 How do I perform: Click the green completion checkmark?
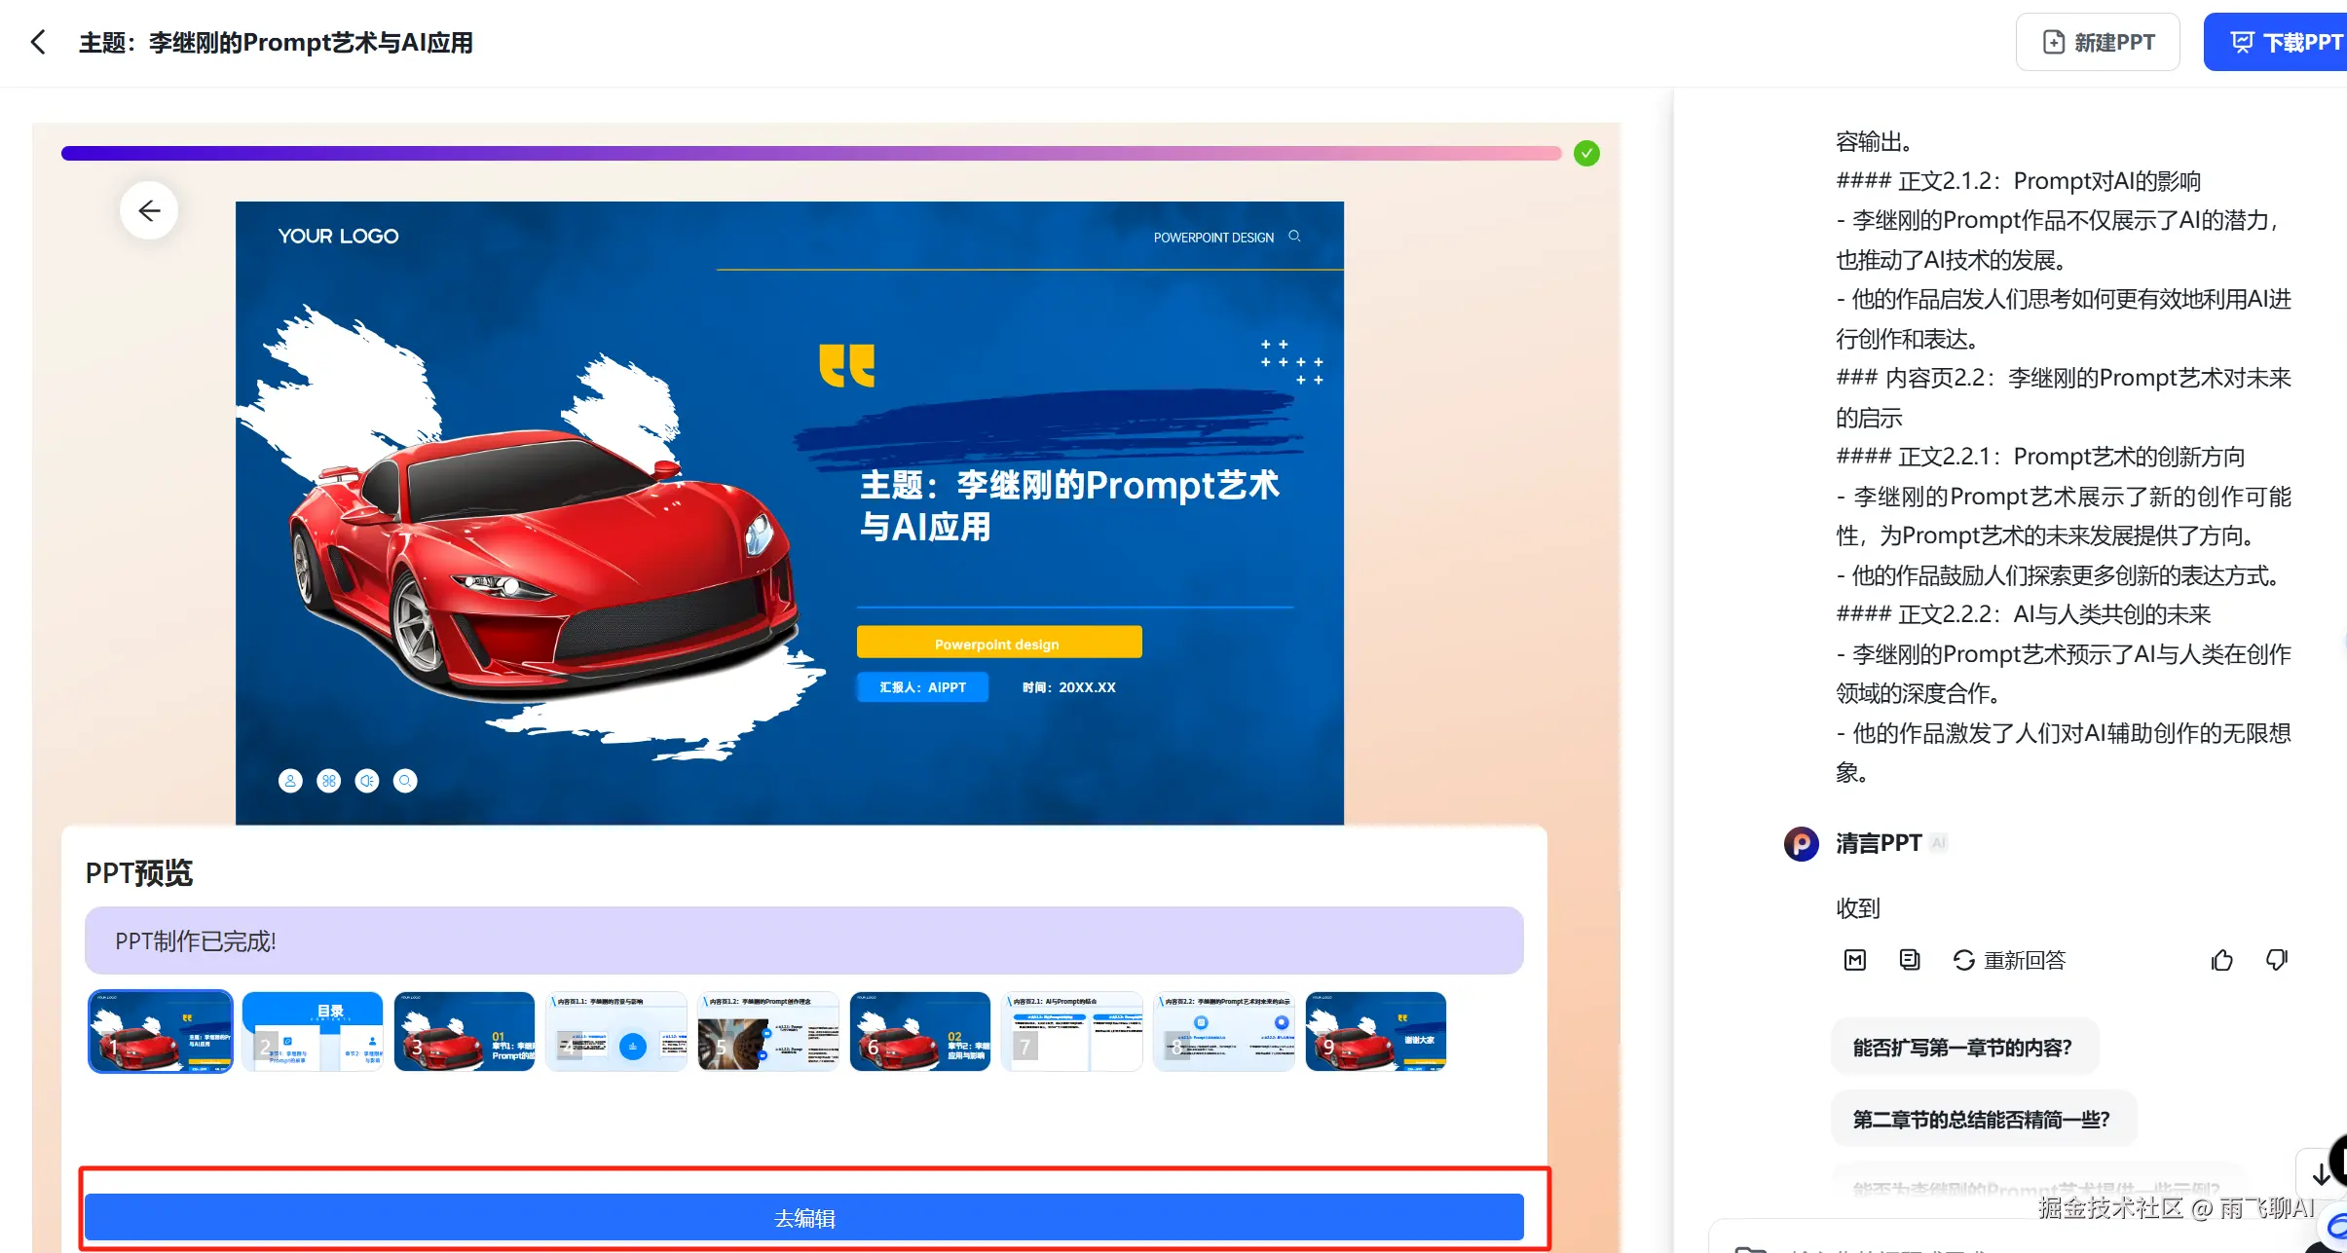click(x=1586, y=153)
